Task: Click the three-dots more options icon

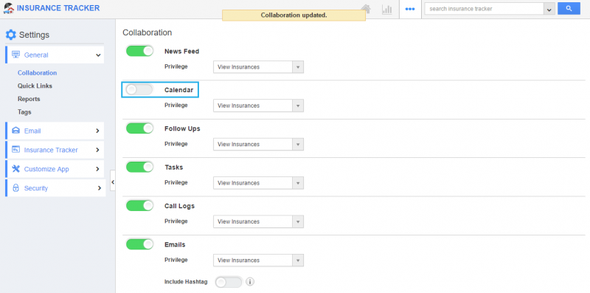Action: click(x=410, y=9)
